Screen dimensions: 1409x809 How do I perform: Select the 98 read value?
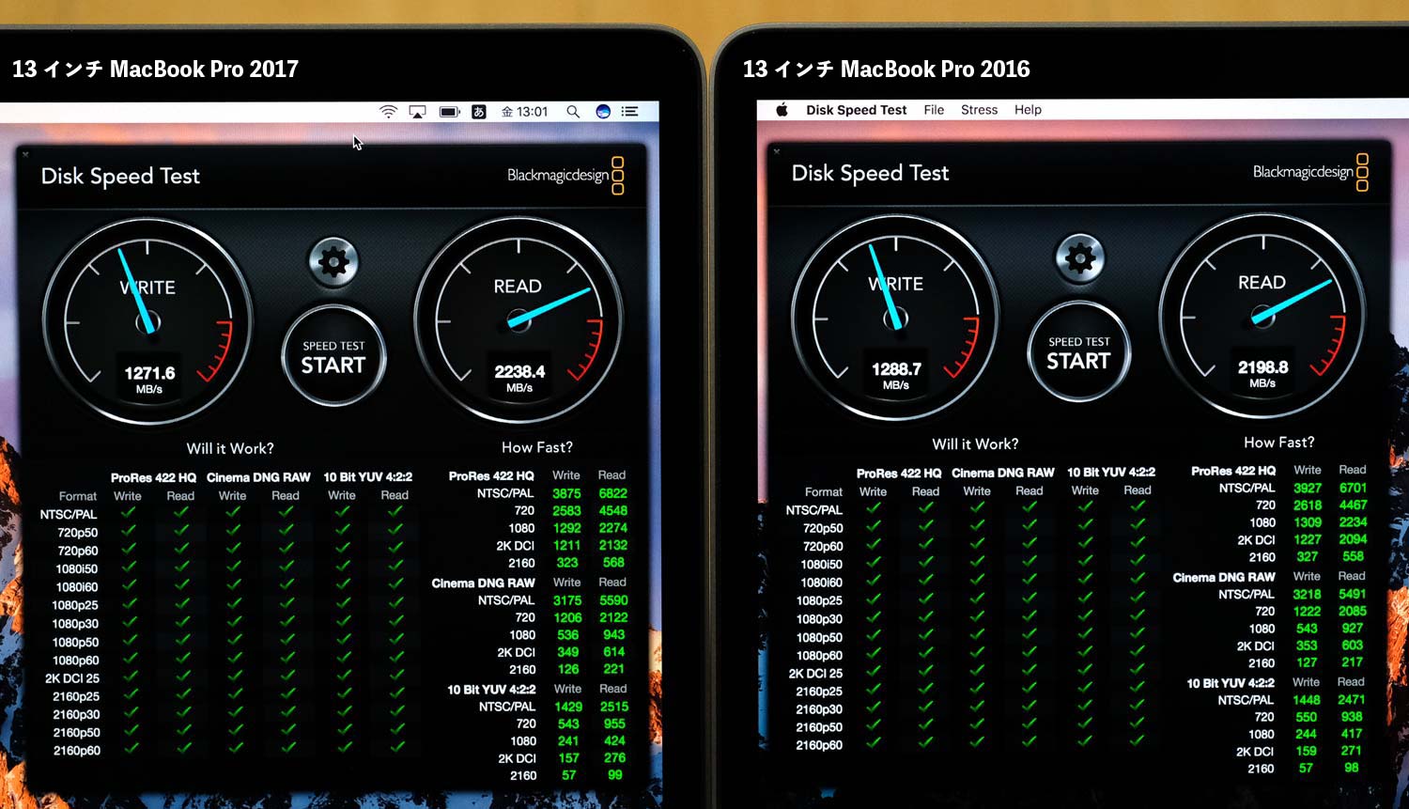(x=1351, y=768)
